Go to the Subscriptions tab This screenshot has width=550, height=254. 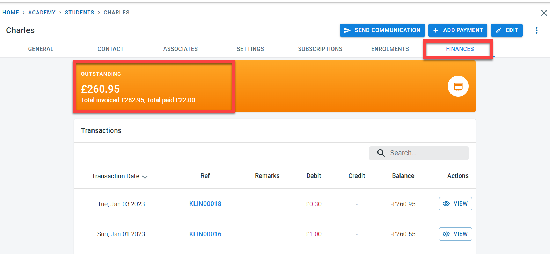tap(320, 49)
